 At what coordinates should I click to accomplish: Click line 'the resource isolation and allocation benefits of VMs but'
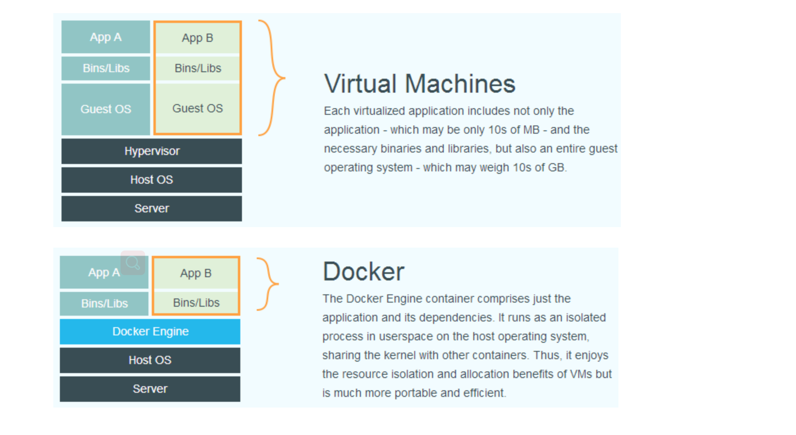(x=467, y=374)
